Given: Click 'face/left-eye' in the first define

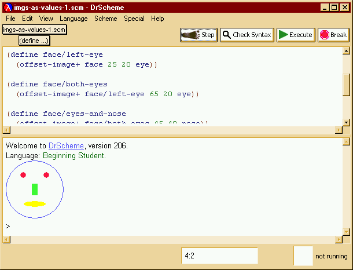Looking at the screenshot, I should click(x=73, y=55).
